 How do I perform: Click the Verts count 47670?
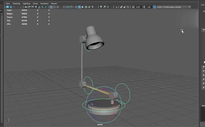click(24, 10)
